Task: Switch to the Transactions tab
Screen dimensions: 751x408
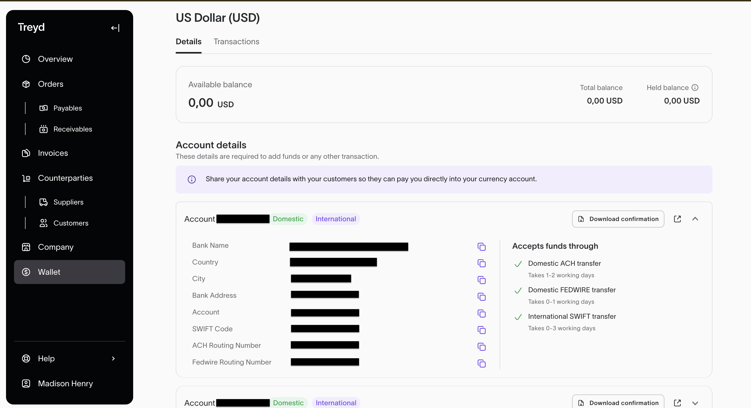Action: (x=236, y=42)
